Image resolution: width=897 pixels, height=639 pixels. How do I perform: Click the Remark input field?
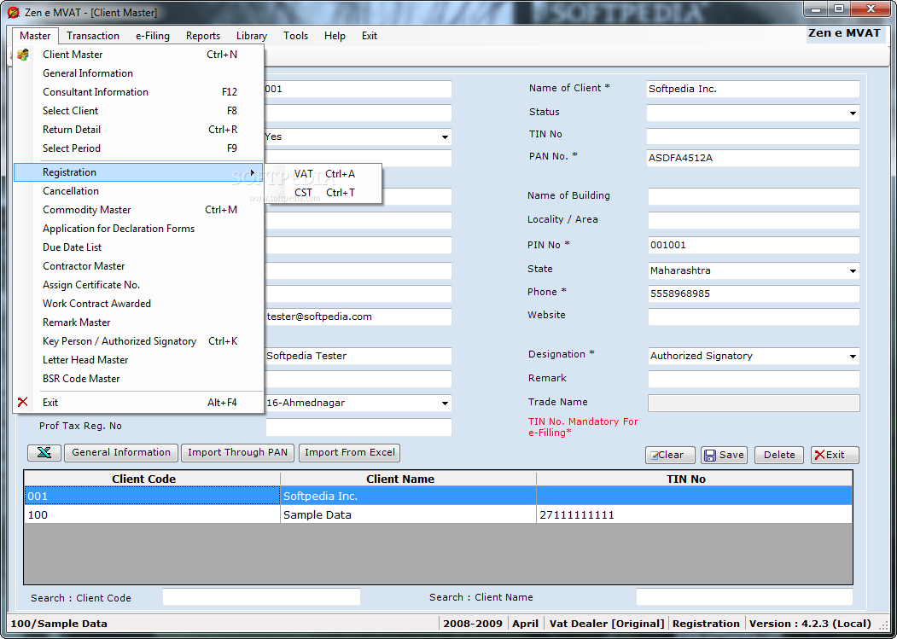pos(754,380)
